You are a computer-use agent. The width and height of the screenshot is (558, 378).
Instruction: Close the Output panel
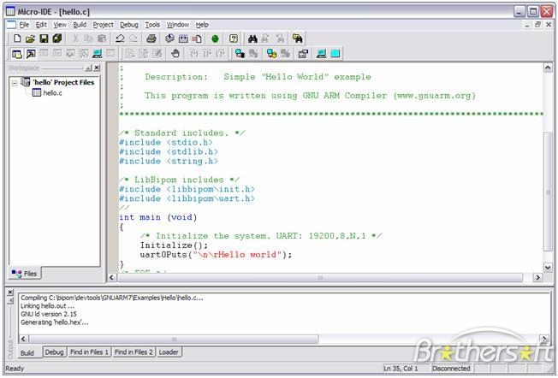[10, 292]
